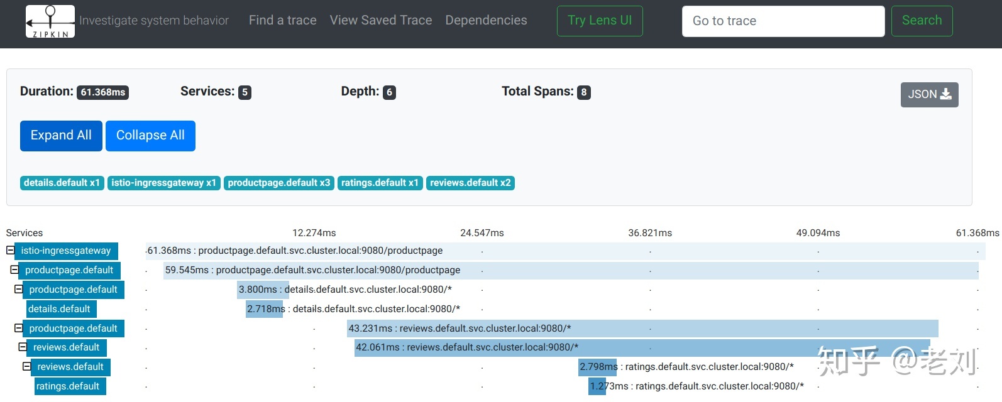
Task: Collapse the first reviews.default span
Action: point(23,347)
